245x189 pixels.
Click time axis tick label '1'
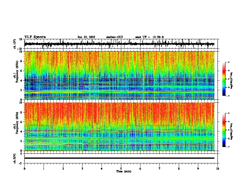[44, 169]
